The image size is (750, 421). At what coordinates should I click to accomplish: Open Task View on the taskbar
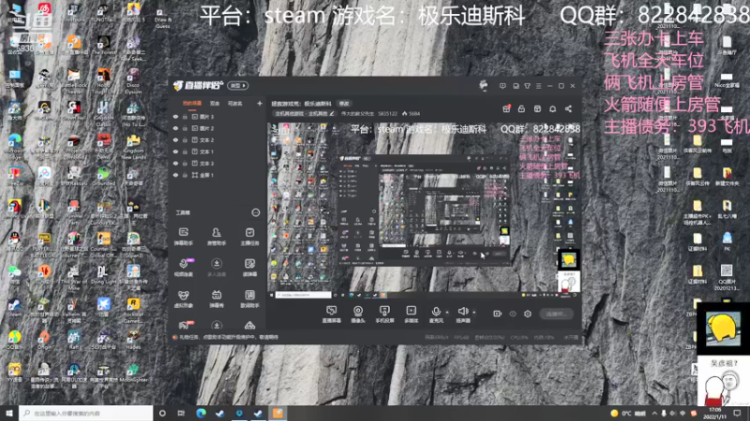181,413
